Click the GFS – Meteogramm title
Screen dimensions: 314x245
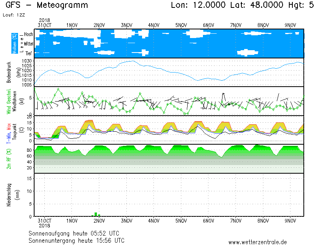[47, 5]
